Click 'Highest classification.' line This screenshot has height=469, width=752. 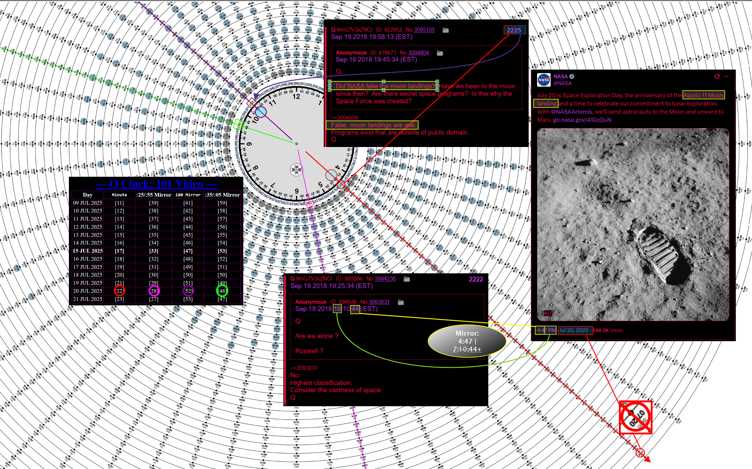click(x=321, y=383)
